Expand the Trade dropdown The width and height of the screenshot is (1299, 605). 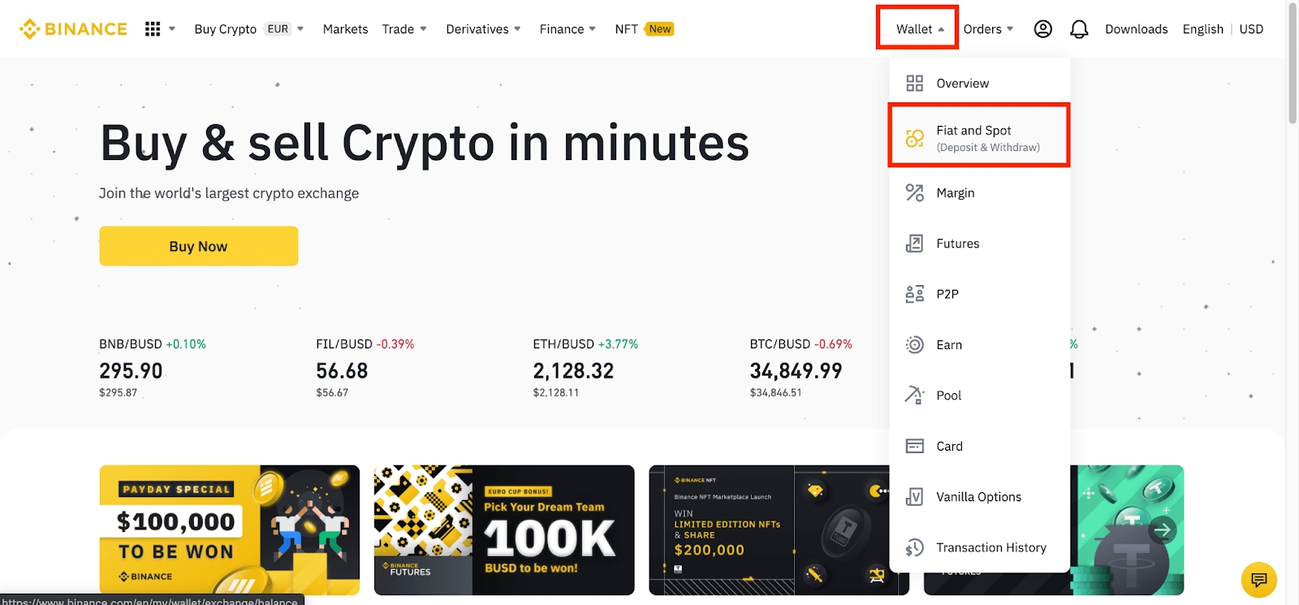[x=404, y=29]
